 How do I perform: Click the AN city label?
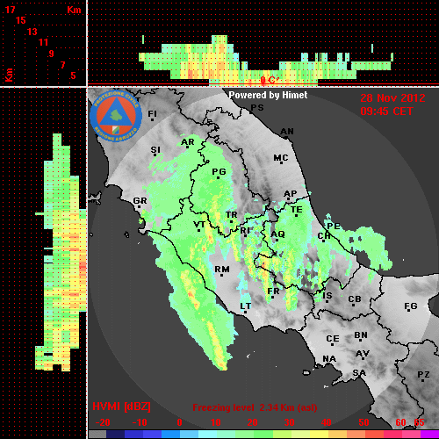[287, 132]
